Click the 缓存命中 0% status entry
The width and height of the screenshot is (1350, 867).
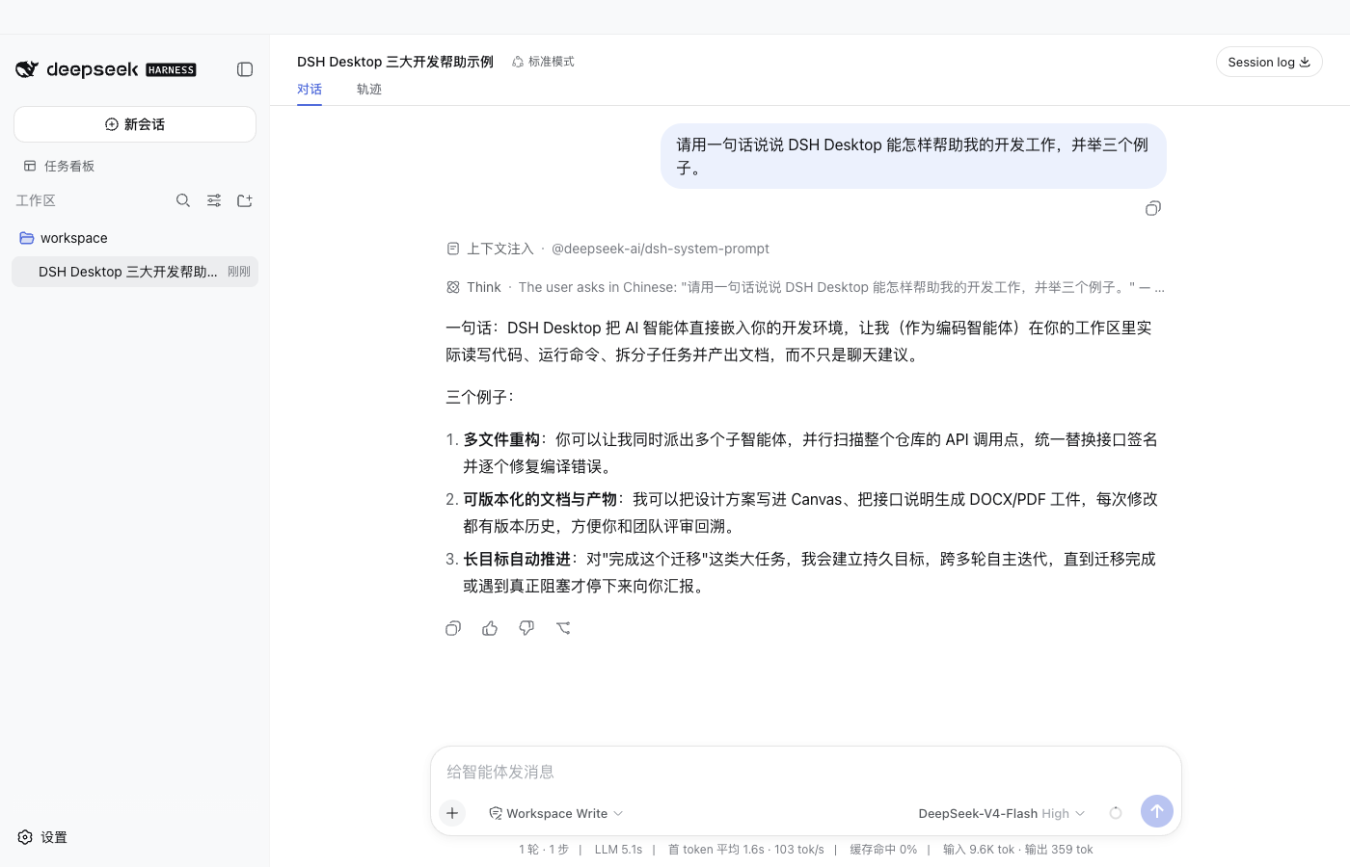click(x=883, y=850)
